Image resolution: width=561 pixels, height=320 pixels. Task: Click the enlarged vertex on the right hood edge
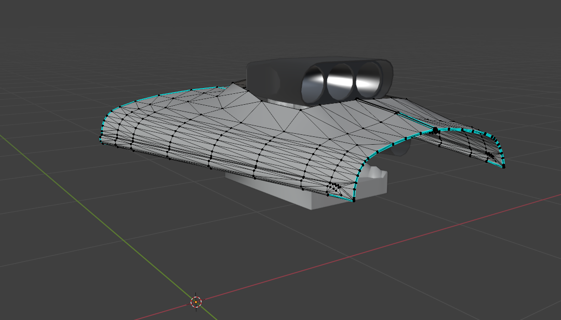click(435, 130)
